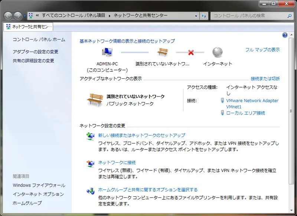Select the new connection setup icon
The height and width of the screenshot is (216, 297).
point(90,136)
